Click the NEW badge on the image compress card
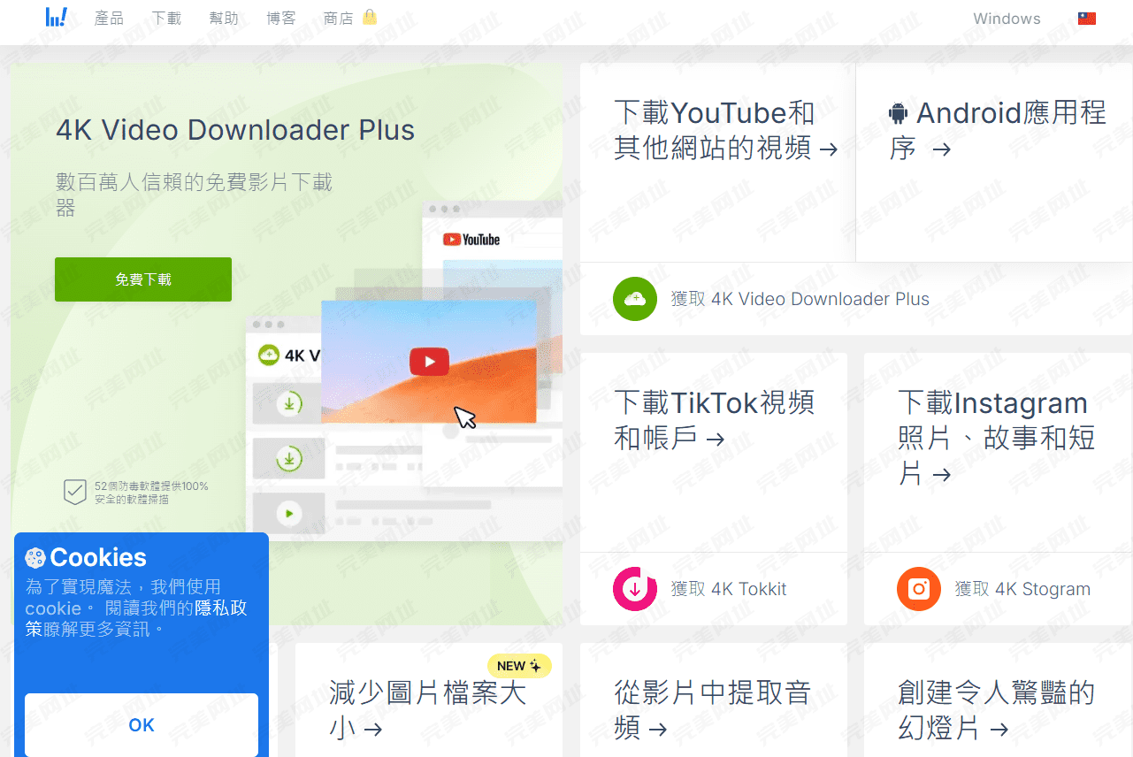 click(519, 666)
